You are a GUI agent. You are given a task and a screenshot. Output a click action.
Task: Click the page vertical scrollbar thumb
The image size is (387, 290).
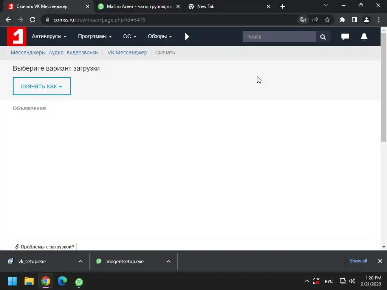(x=384, y=87)
